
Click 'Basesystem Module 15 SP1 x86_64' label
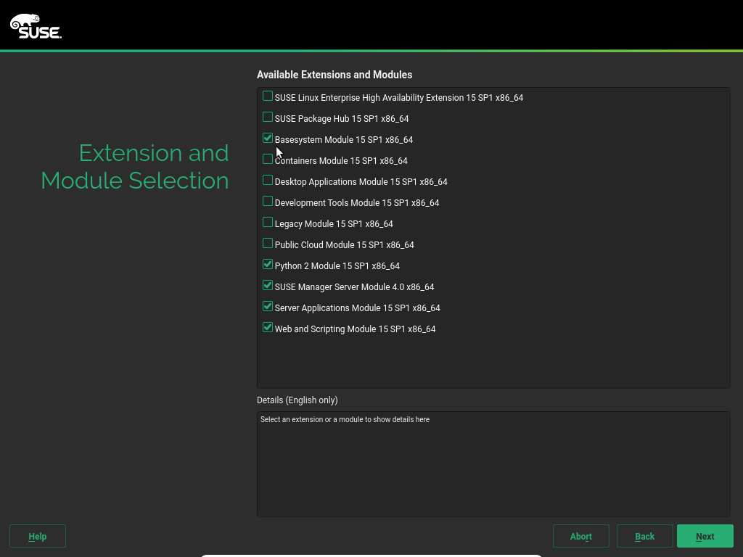pyautogui.click(x=344, y=140)
